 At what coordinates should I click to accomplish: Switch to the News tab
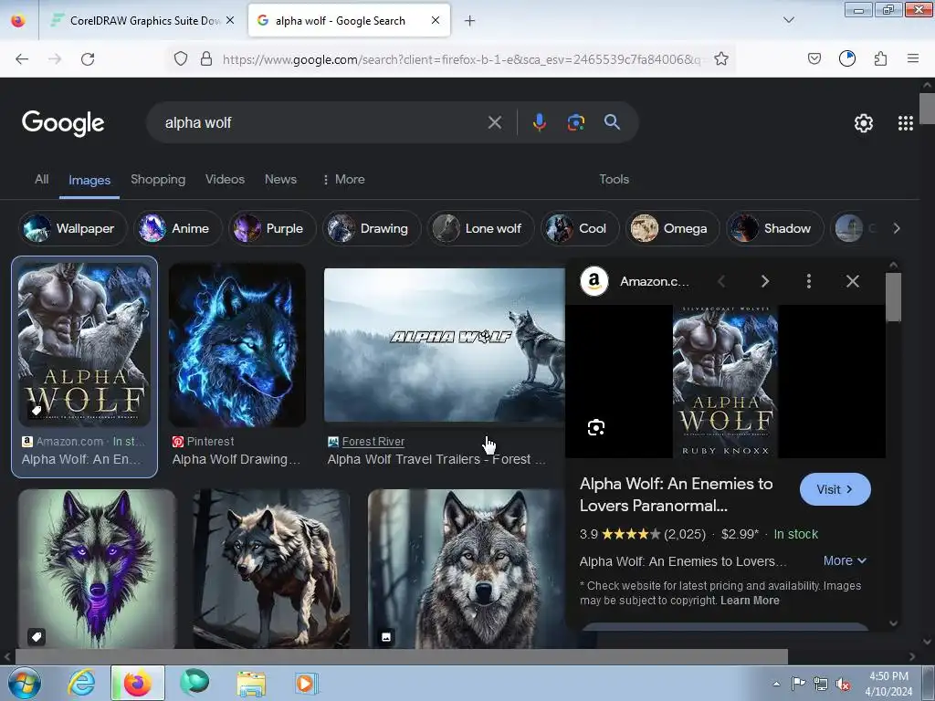pyautogui.click(x=280, y=180)
